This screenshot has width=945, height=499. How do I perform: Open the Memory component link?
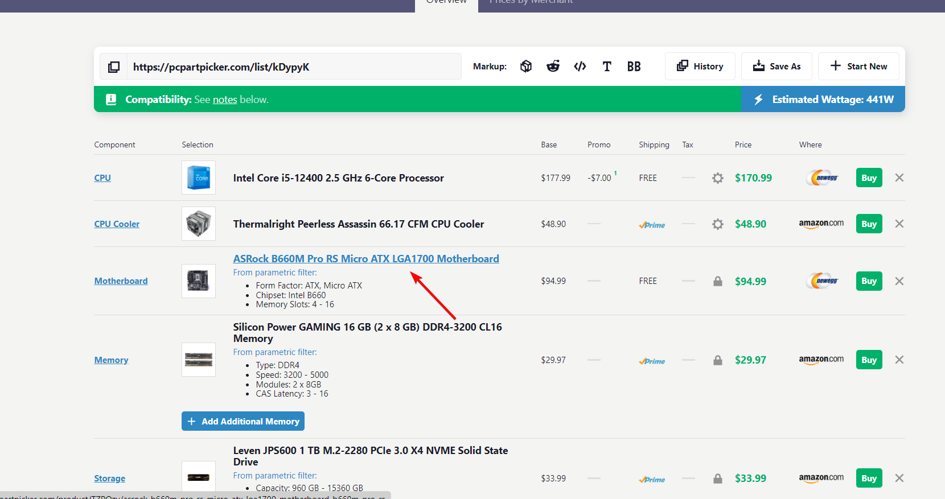111,360
